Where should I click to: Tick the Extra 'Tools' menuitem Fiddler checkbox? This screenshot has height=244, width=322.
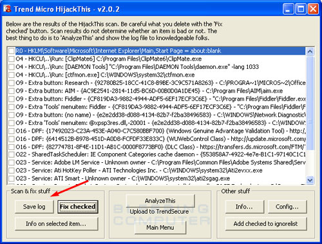(x=12, y=107)
